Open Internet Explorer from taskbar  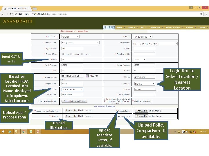point(10,131)
